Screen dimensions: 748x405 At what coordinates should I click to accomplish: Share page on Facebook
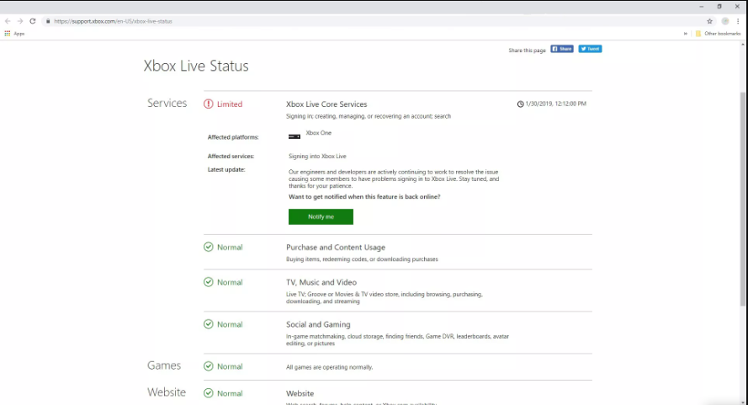pos(561,49)
